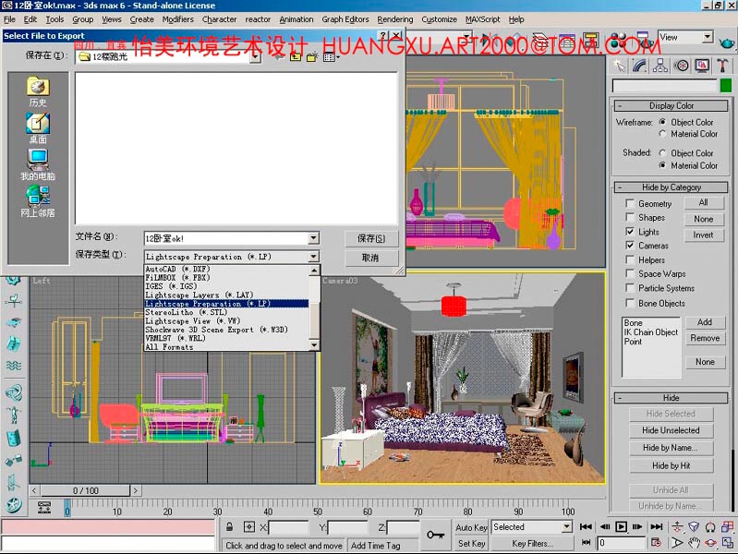Enable the Helpers hide checkbox
The image size is (738, 554).
point(629,259)
